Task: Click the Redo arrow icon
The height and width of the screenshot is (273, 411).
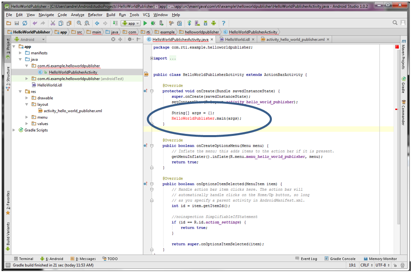Action: [43, 23]
